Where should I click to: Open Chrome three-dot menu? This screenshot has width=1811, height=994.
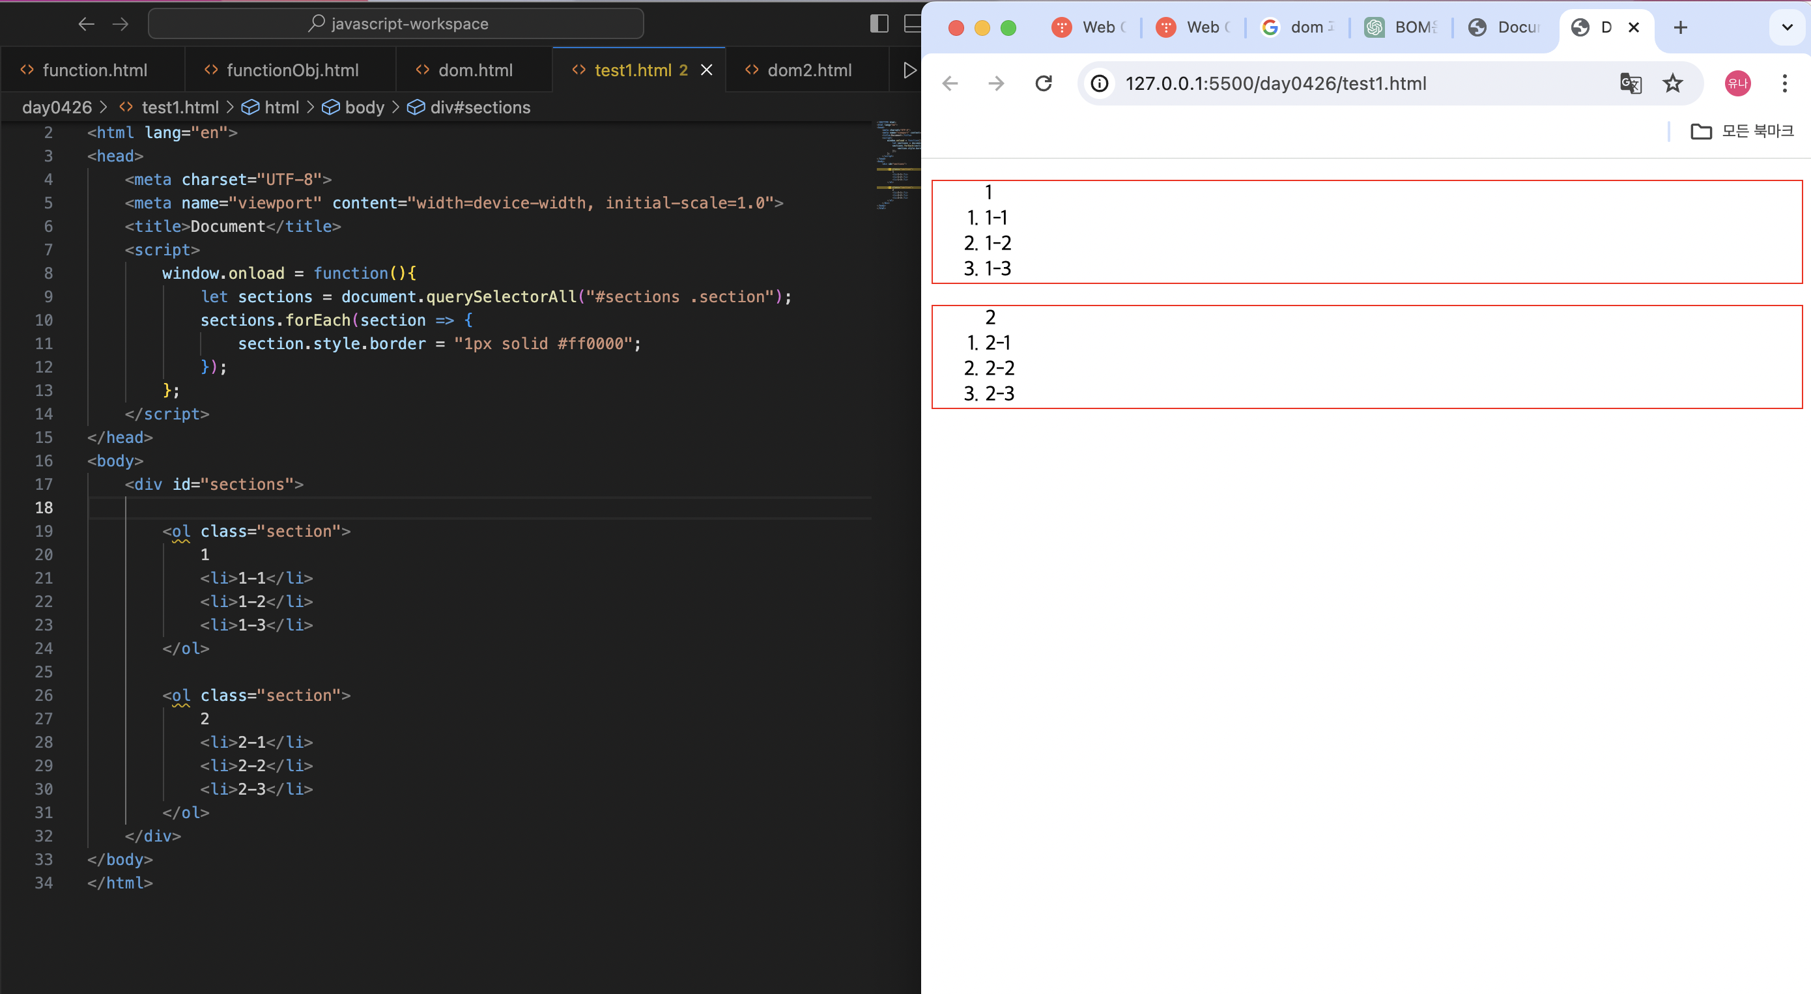pyautogui.click(x=1784, y=83)
